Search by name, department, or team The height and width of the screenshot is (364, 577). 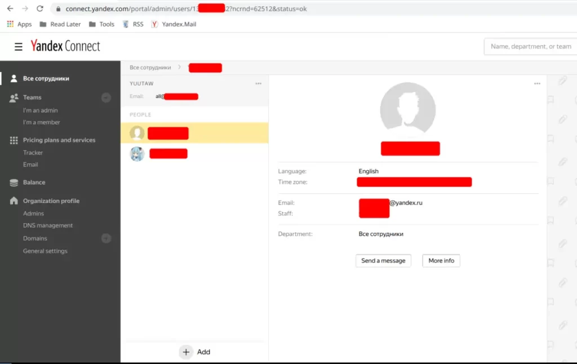click(530, 46)
